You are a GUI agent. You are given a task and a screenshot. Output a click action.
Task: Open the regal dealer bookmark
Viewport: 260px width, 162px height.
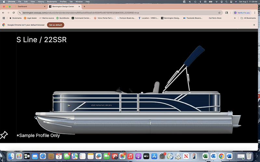pyautogui.click(x=30, y=18)
